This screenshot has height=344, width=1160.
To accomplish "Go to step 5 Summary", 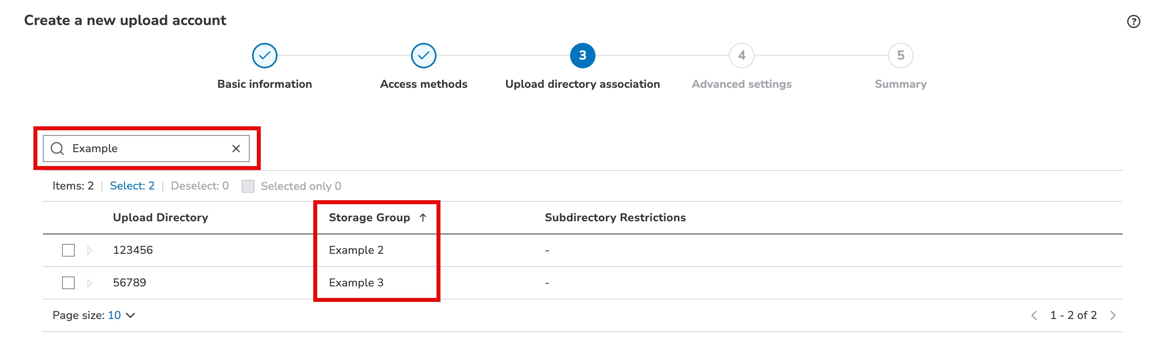I will click(900, 56).
